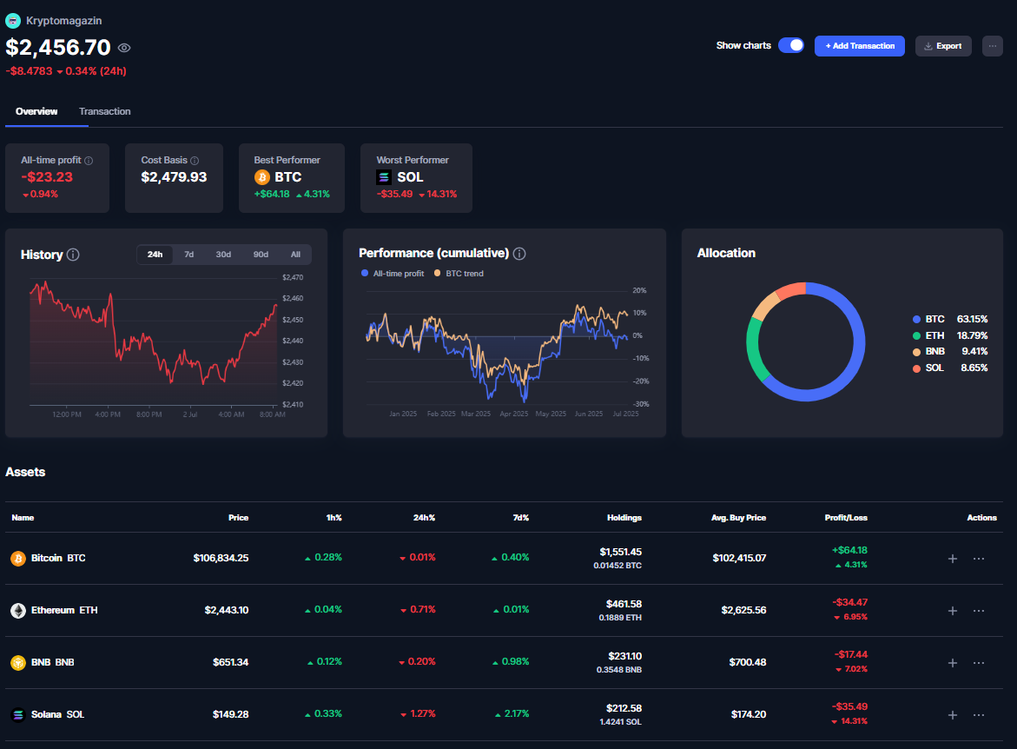Image resolution: width=1017 pixels, height=749 pixels.
Task: Set History range to All
Action: [296, 255]
